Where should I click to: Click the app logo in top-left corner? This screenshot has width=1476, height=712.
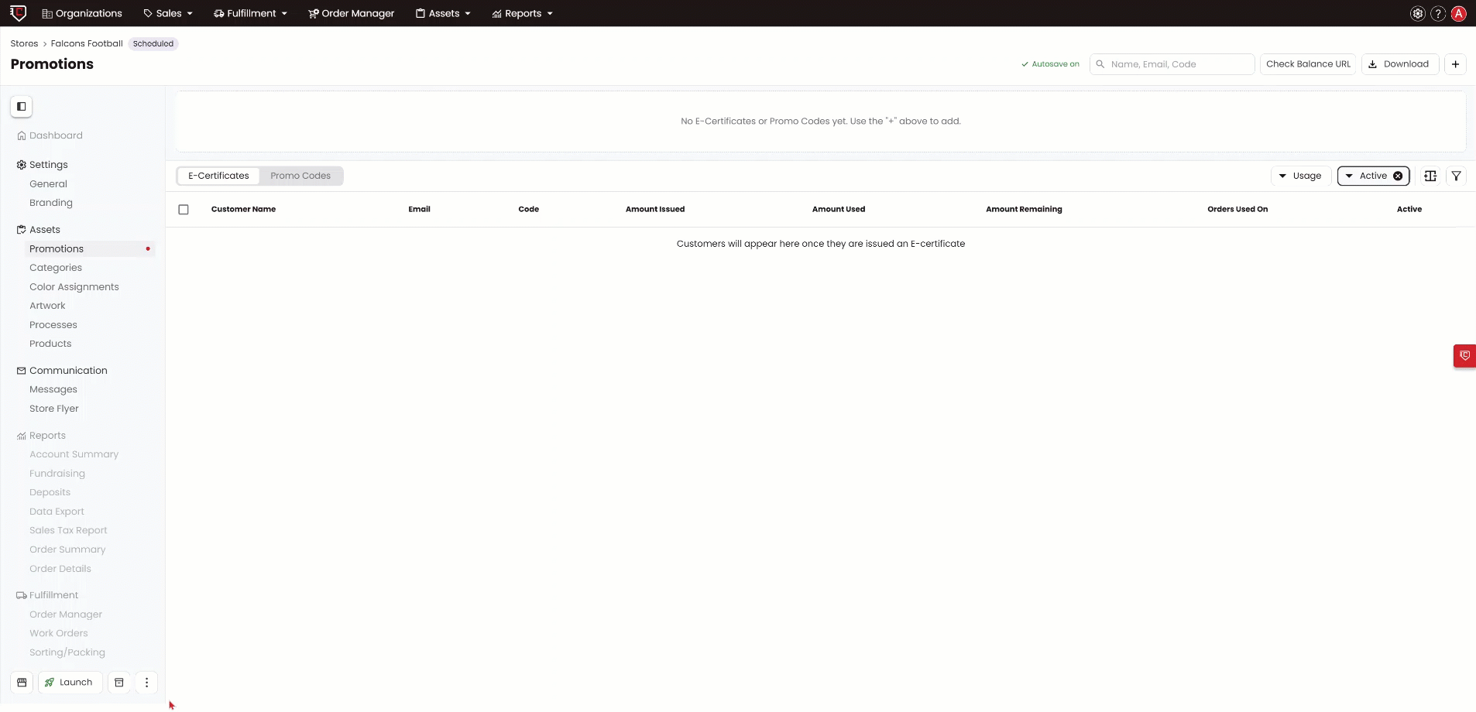click(x=18, y=13)
